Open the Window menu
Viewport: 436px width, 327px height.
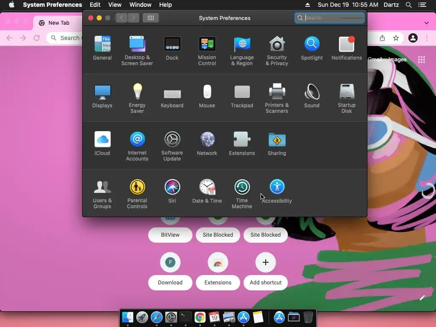tap(141, 5)
